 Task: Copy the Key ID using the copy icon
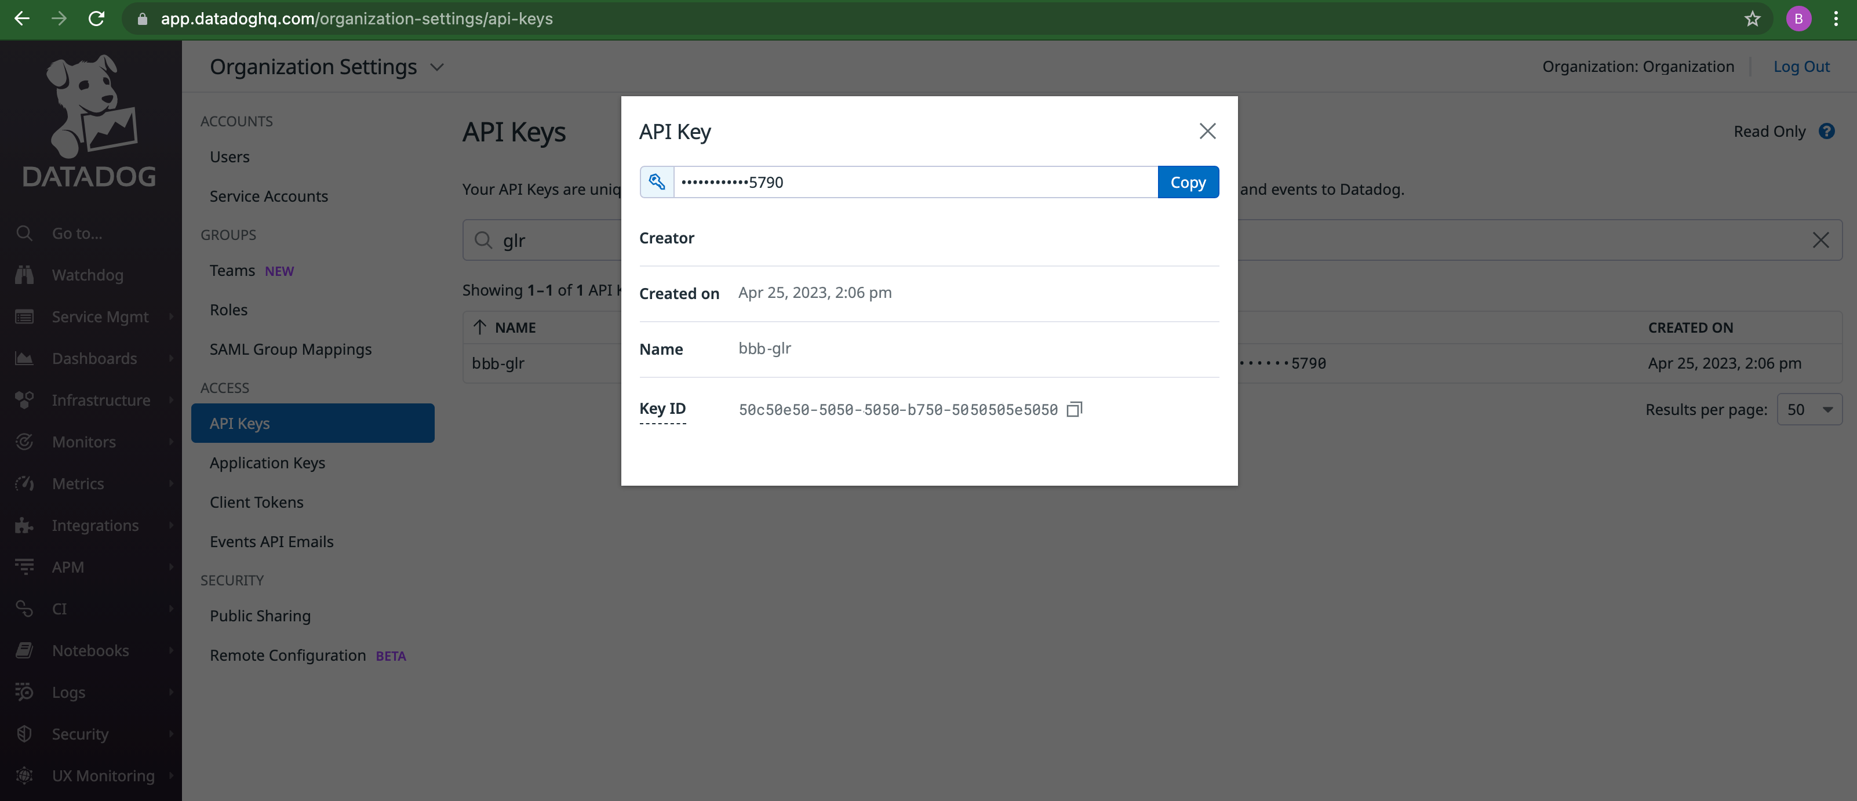pyautogui.click(x=1074, y=409)
